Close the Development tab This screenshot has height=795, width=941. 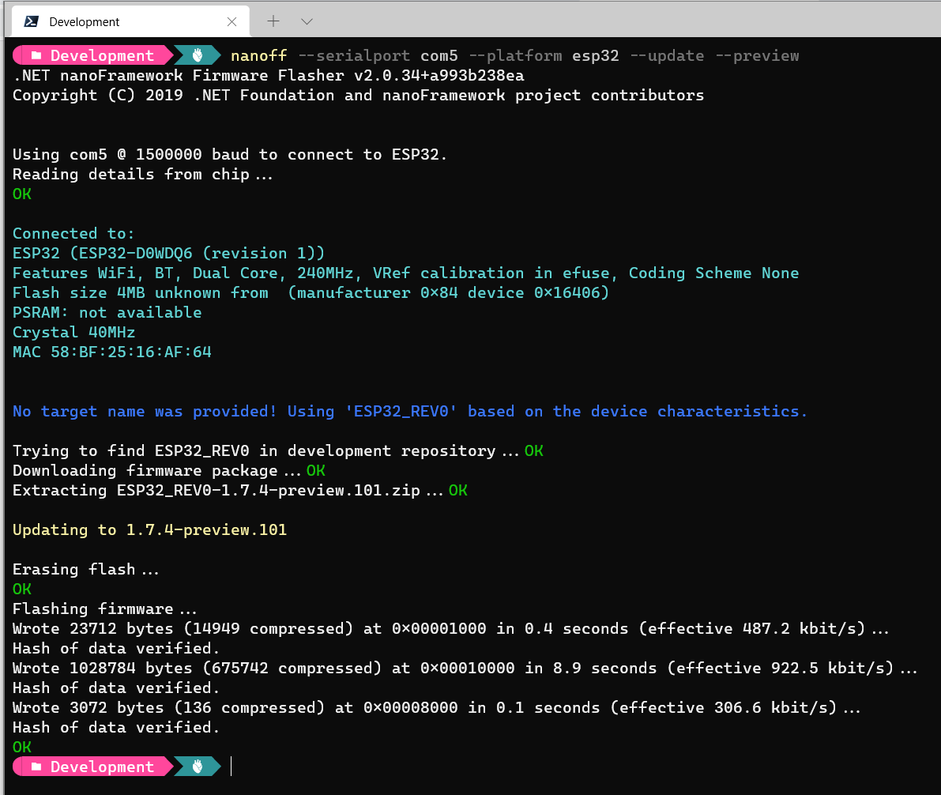point(232,22)
